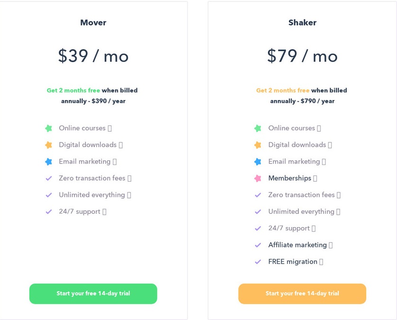Screen dimensions: 397x320
Task: Click info icon beside Mover's Digital downloads
Action: [x=121, y=145]
